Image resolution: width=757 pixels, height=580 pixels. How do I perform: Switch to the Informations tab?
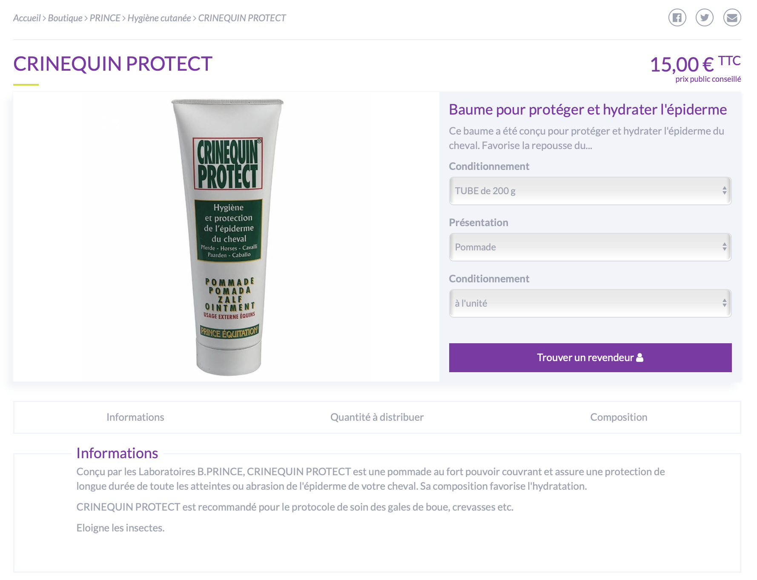pyautogui.click(x=135, y=417)
